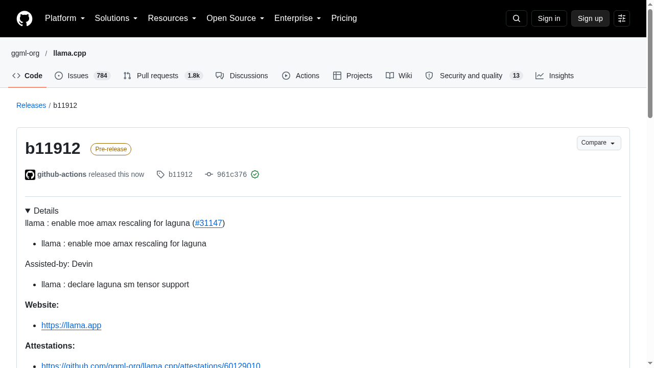Click the page vertical scrollbar
Image resolution: width=654 pixels, height=368 pixels.
pos(650,184)
